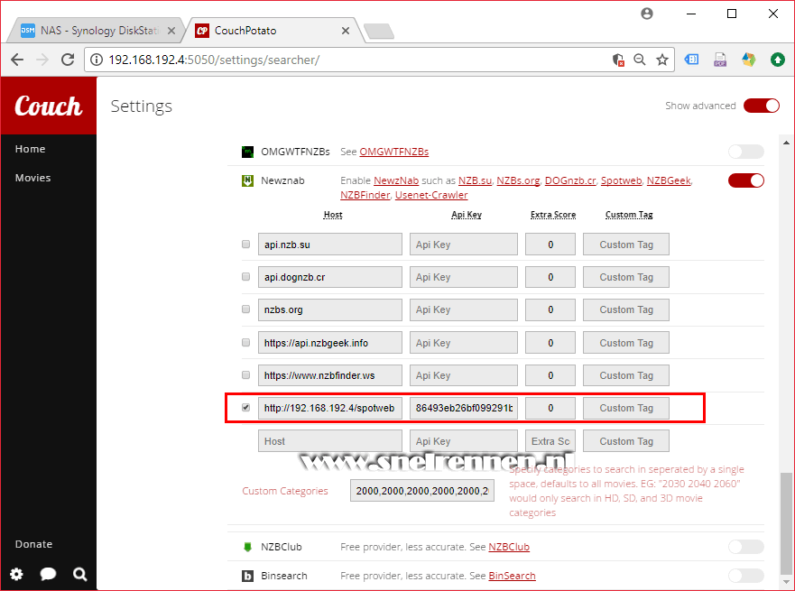
Task: Check the api.nzbgeek.info checkbox
Action: point(246,343)
